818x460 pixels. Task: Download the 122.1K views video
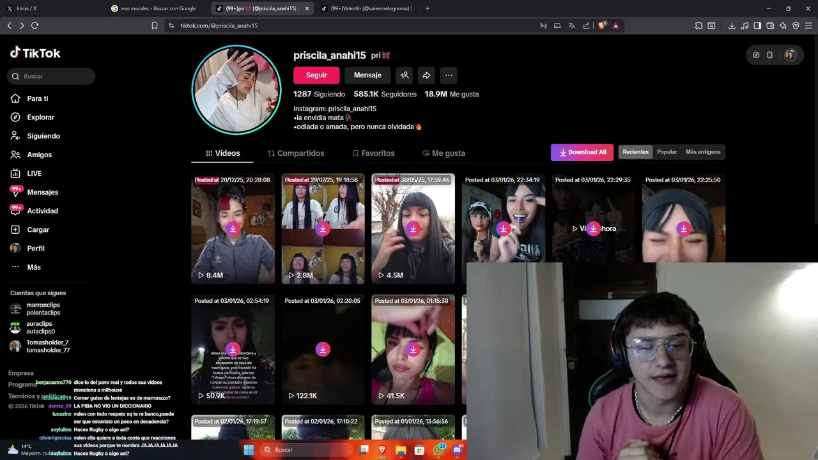323,349
